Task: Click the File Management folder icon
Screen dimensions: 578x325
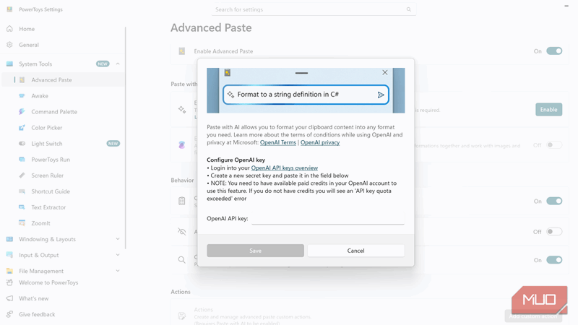Action: [9, 271]
